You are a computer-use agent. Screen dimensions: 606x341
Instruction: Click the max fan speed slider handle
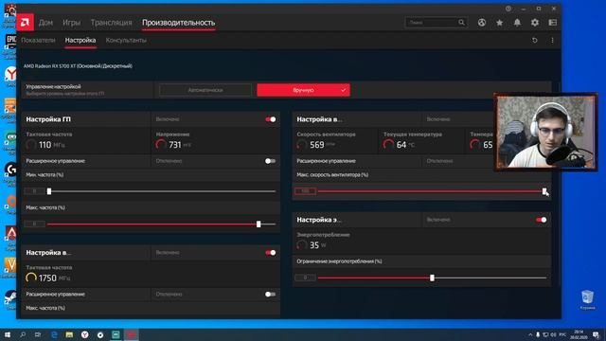point(544,191)
